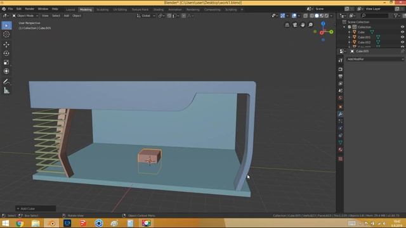Open the Object Data green triangle tab
The height and width of the screenshot is (228, 406).
tap(341, 142)
